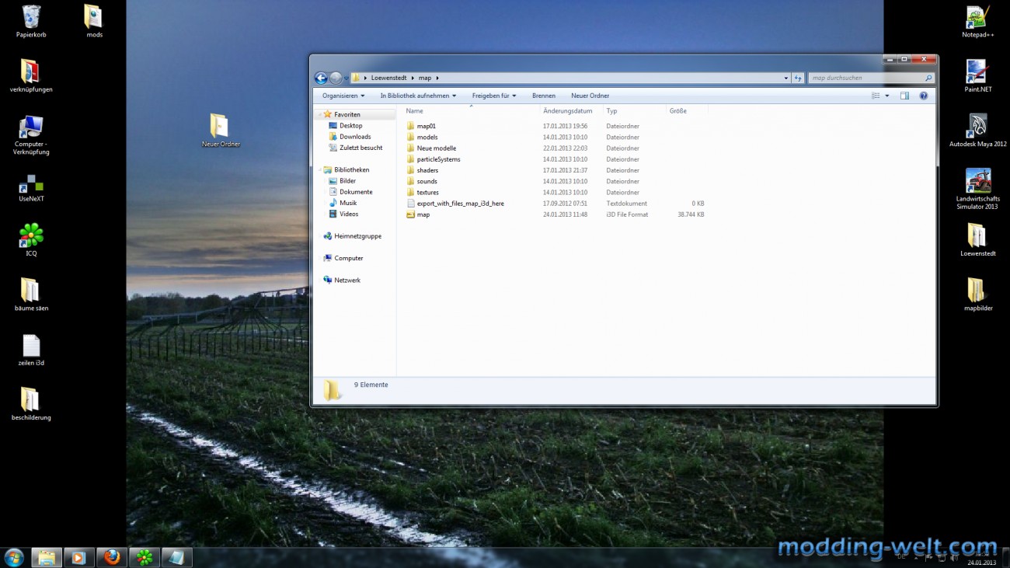The width and height of the screenshot is (1010, 568).
Task: Select the map01 folder
Action: 420,126
